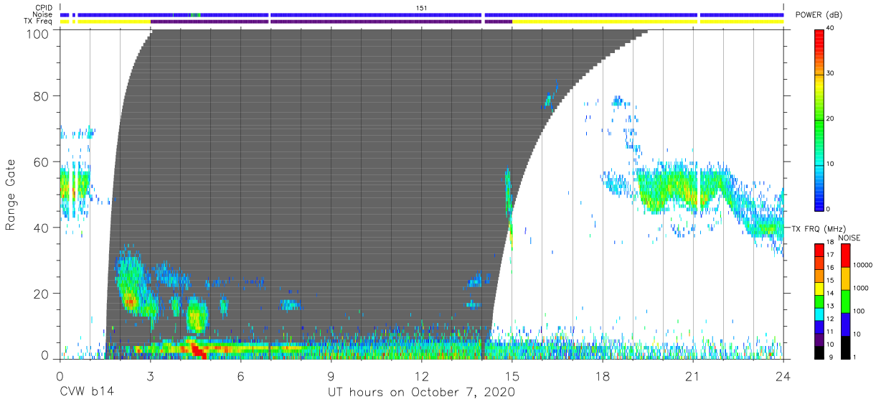Click x-axis tick label 21
Image resolution: width=881 pixels, height=407 pixels.
(x=693, y=375)
